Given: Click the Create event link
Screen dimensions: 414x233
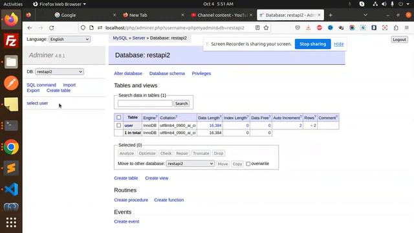Looking at the screenshot, I should [x=127, y=221].
